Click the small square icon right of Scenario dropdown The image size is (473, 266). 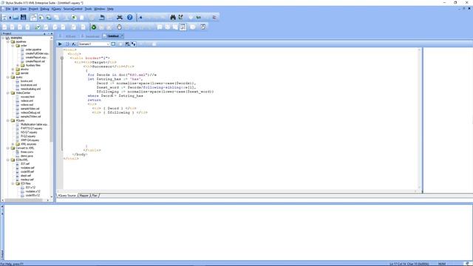pyautogui.click(x=113, y=44)
